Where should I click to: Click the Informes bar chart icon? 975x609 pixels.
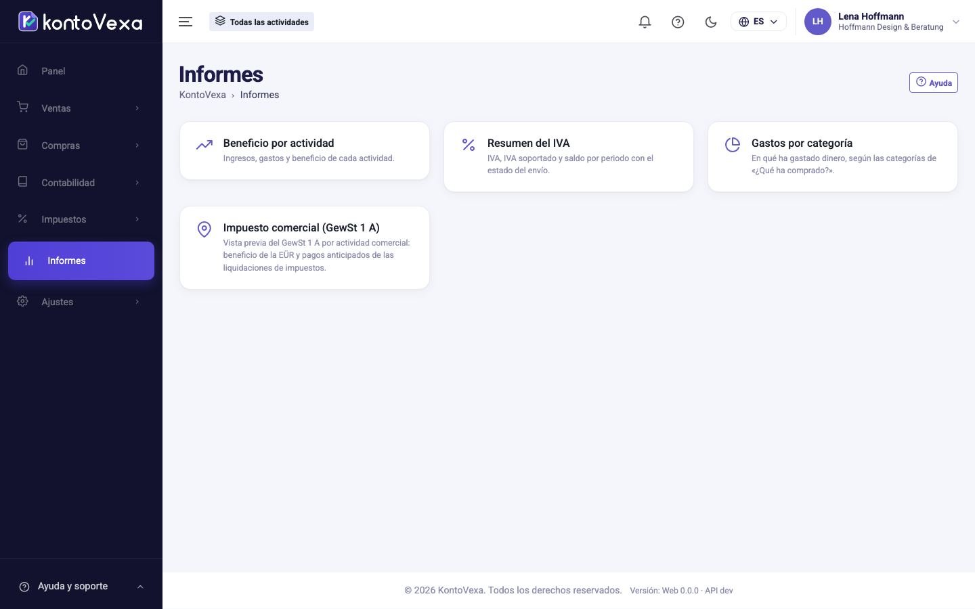pos(29,261)
